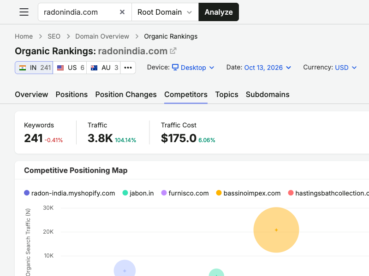Select the IN 241 country database
Screen dimensions: 369x276
(34, 68)
